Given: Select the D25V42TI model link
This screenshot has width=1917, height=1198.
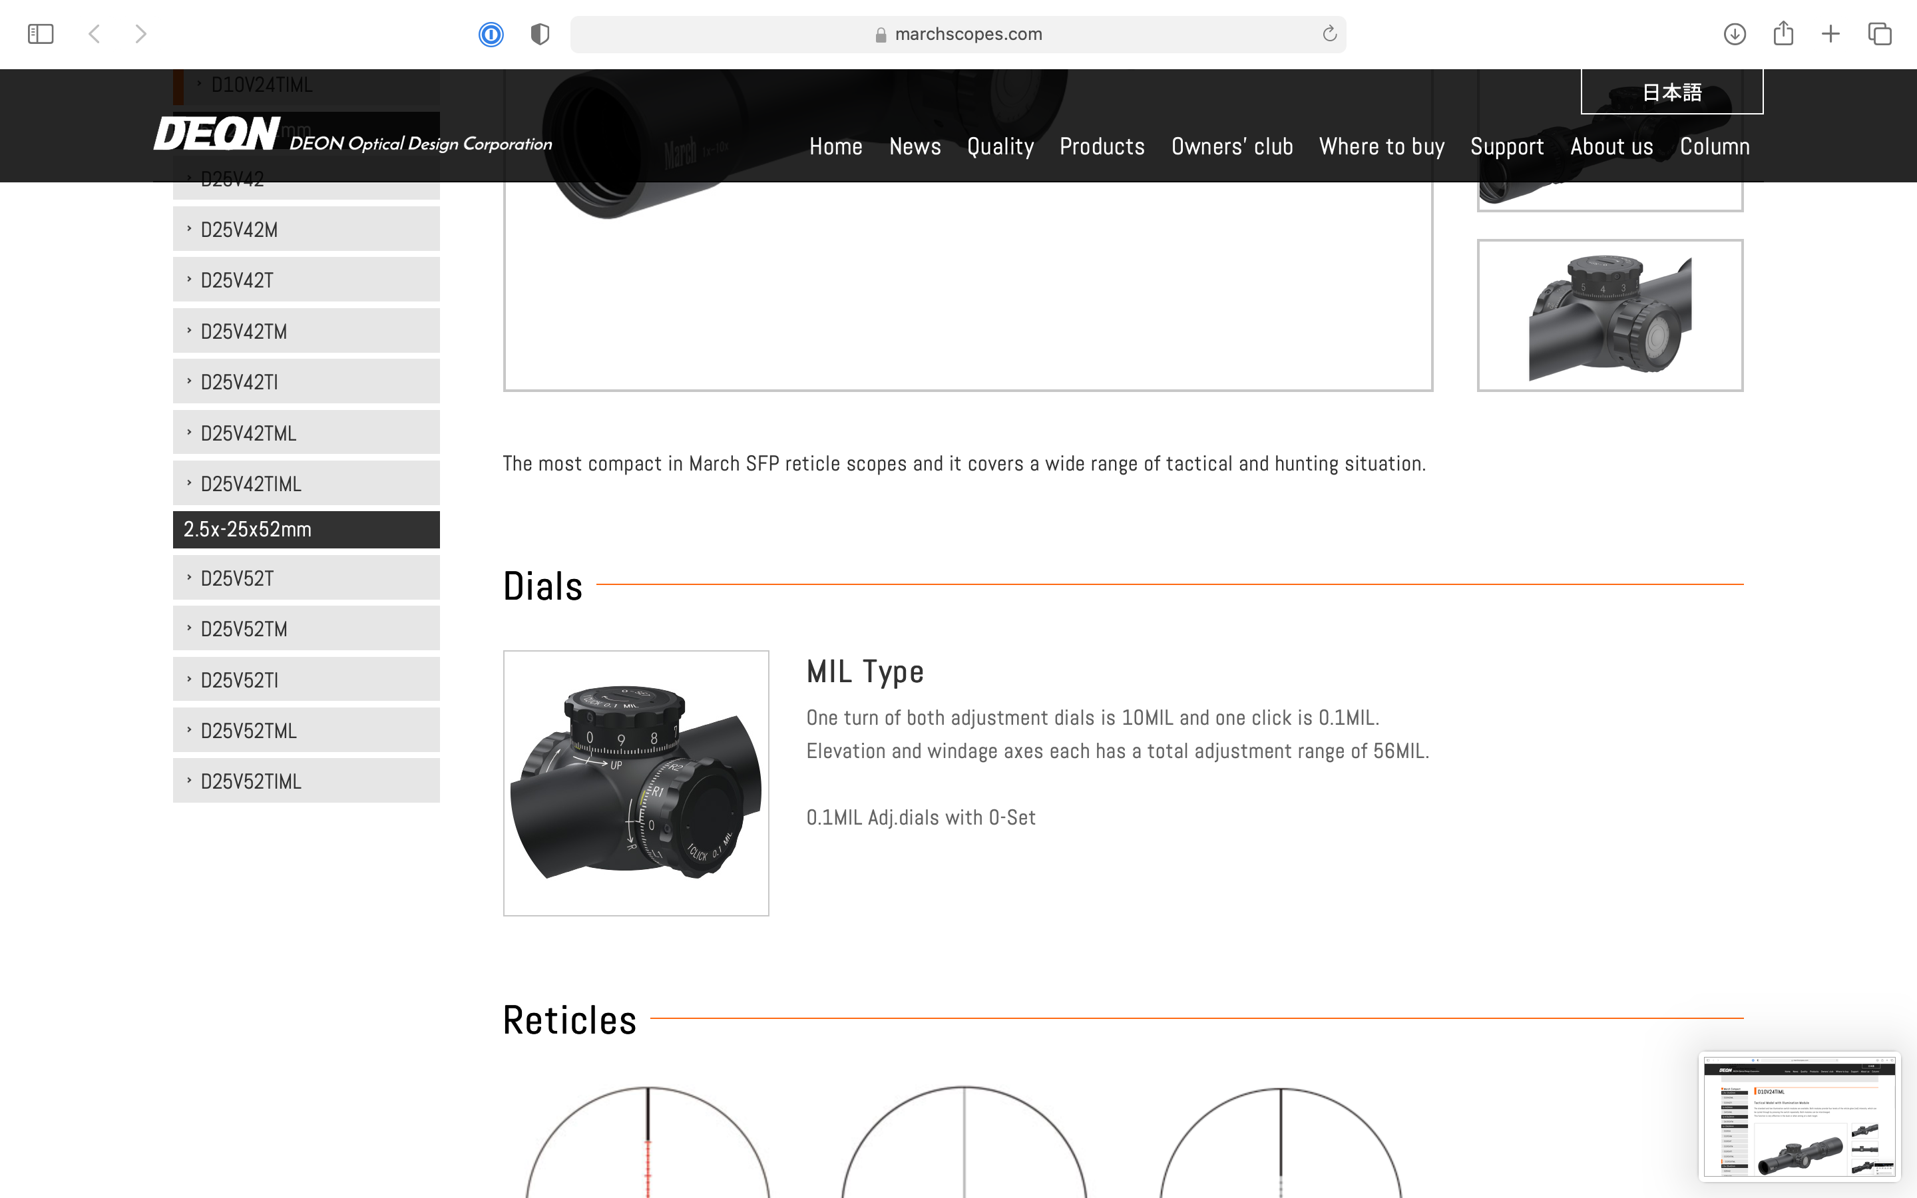Looking at the screenshot, I should point(306,381).
